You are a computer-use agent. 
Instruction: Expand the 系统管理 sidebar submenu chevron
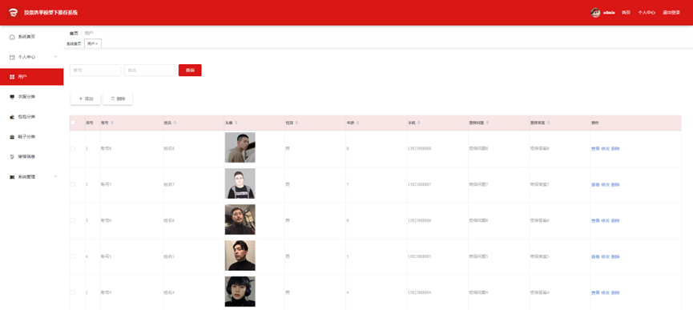point(56,176)
